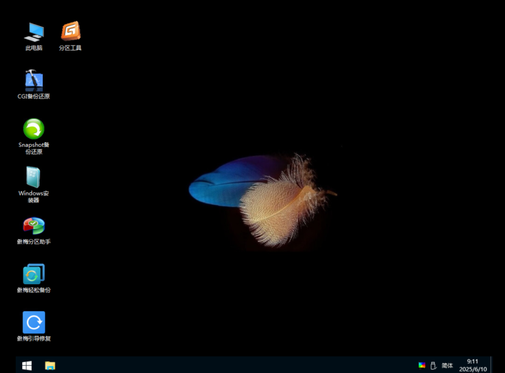Screen dimensions: 505x373
Task: Click the Windows安装器 icon
Action: pos(34,185)
